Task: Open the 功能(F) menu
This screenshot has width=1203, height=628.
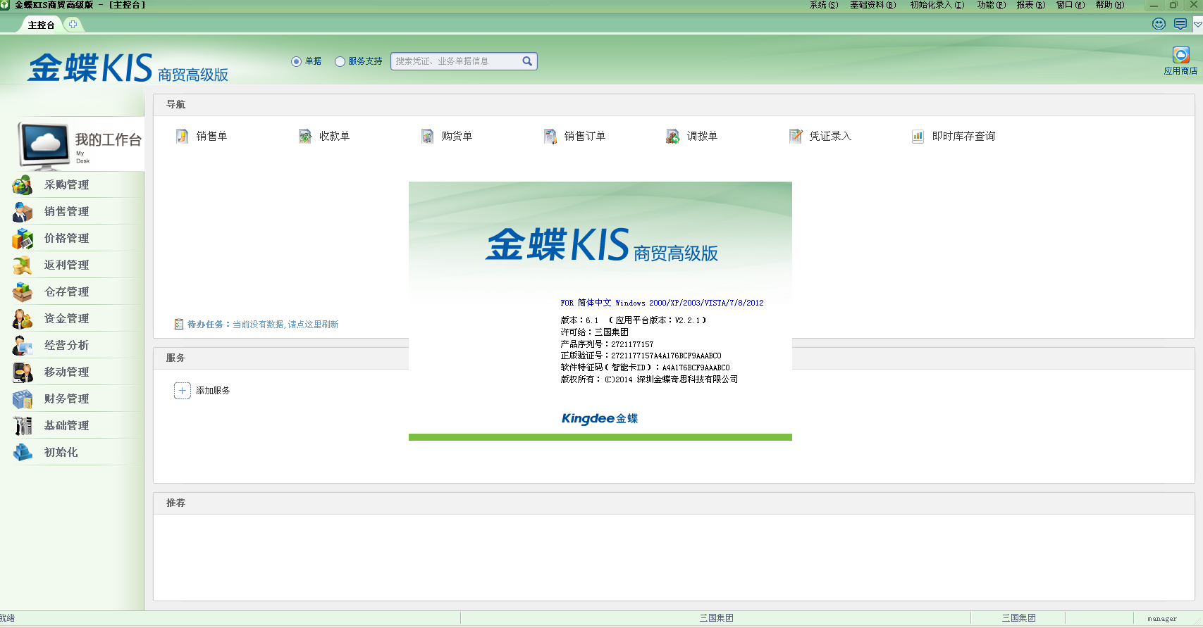Action: [x=992, y=5]
